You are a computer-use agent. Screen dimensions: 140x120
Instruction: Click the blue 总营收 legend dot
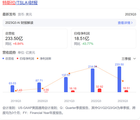click(x=3, y=59)
